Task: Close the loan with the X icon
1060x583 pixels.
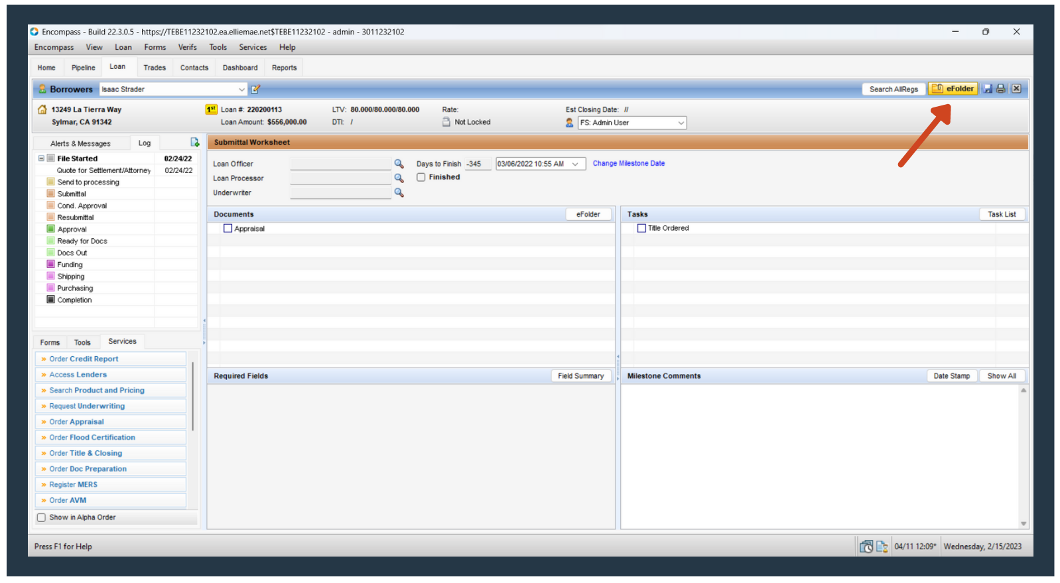Action: [1016, 89]
